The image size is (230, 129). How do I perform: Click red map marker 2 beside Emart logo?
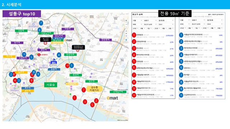[96, 101]
